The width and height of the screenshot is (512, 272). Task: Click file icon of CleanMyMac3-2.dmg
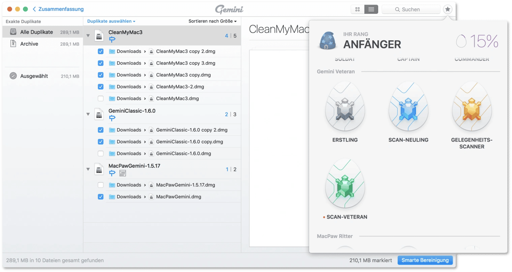point(151,87)
